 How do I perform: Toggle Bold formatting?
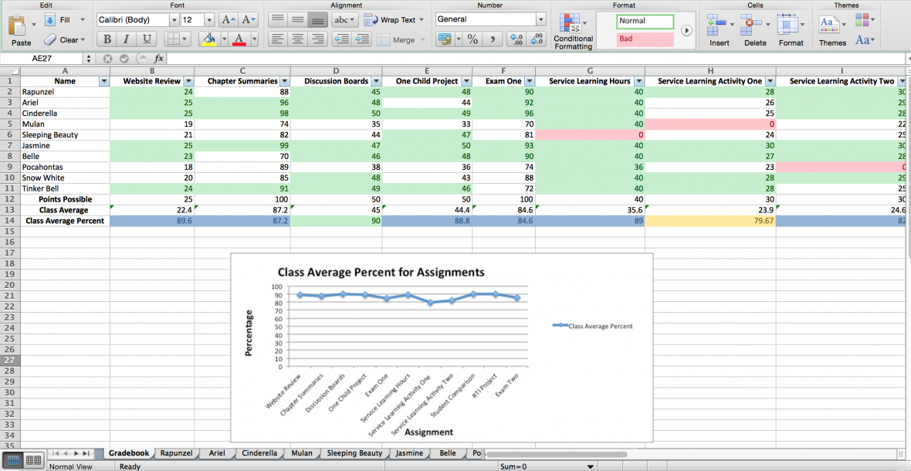[107, 39]
